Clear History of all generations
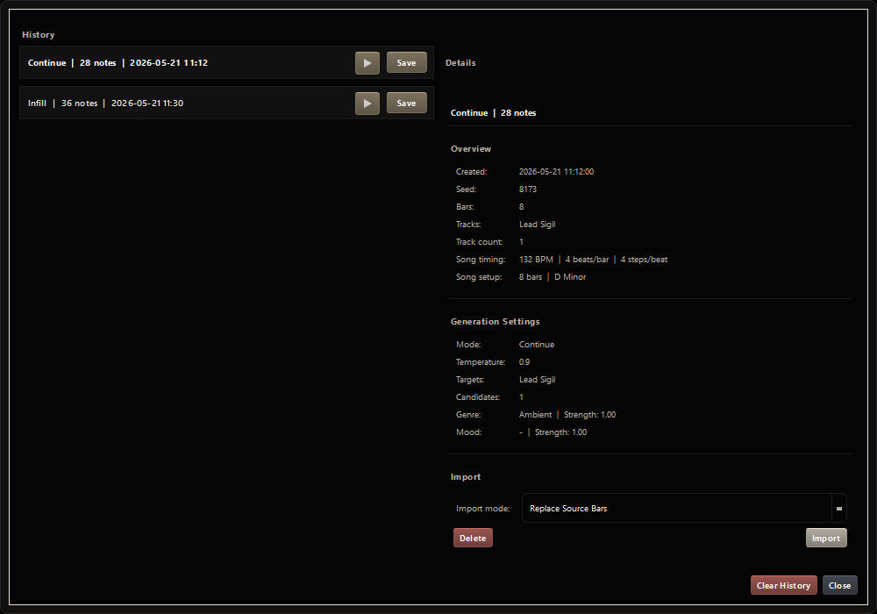 click(783, 585)
